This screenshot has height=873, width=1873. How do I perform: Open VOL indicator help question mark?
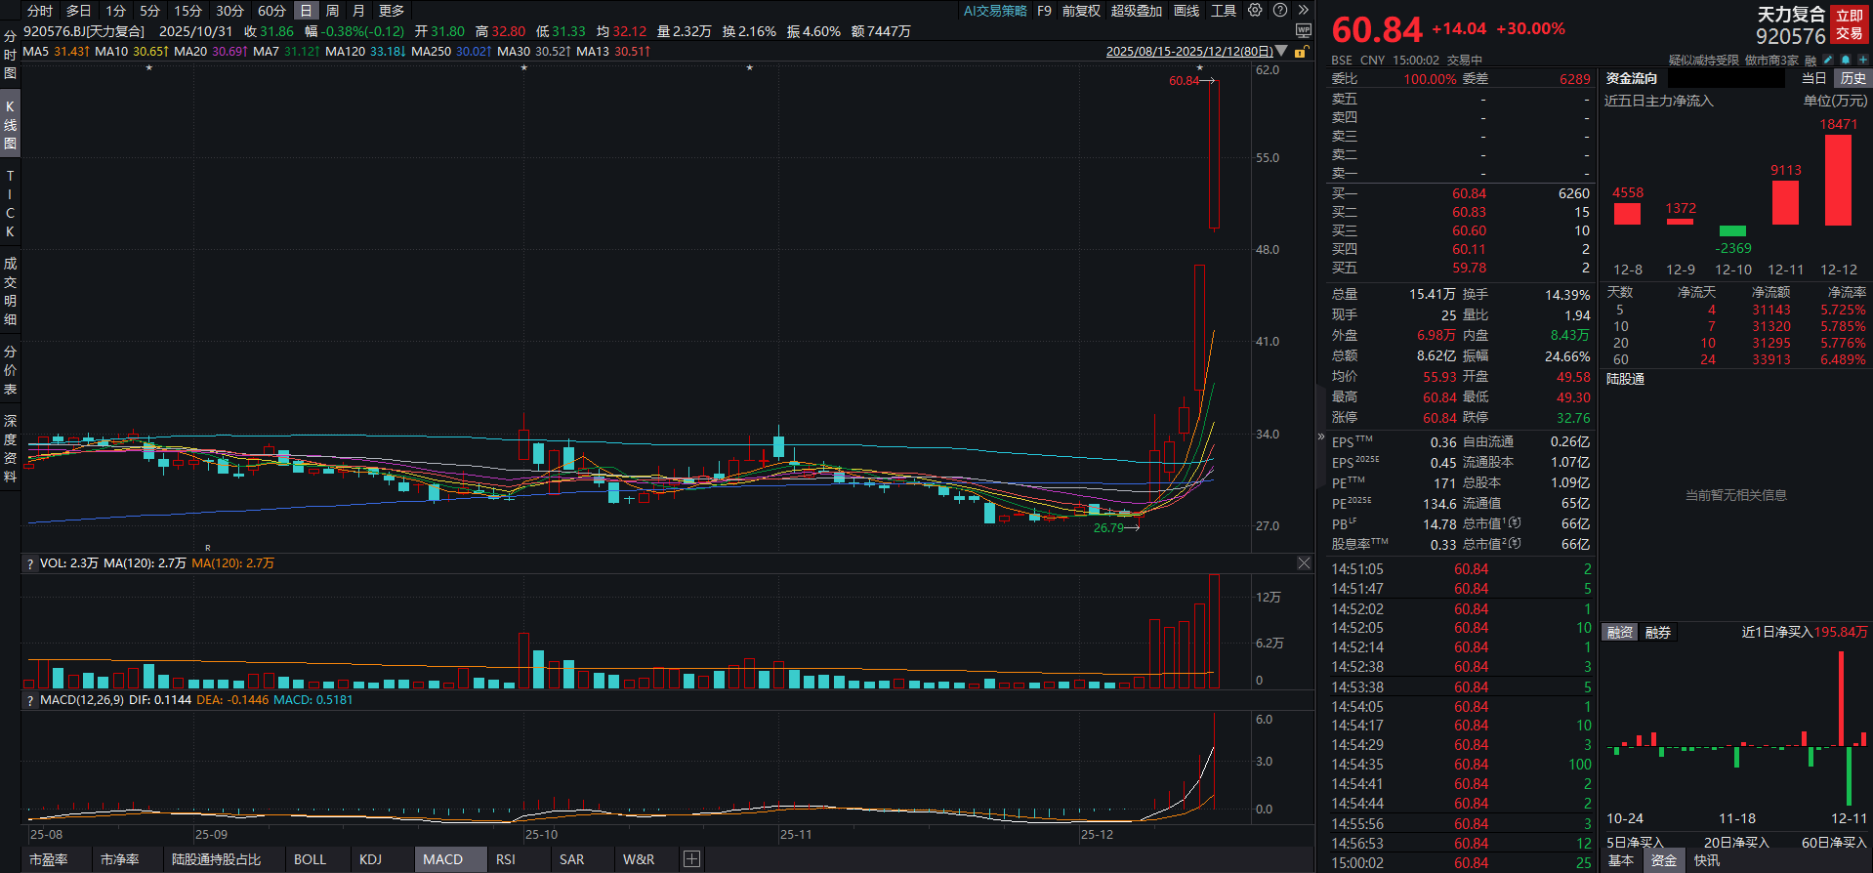(30, 564)
